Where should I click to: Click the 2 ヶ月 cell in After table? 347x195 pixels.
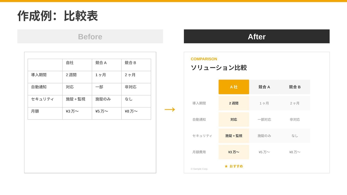pos(295,103)
